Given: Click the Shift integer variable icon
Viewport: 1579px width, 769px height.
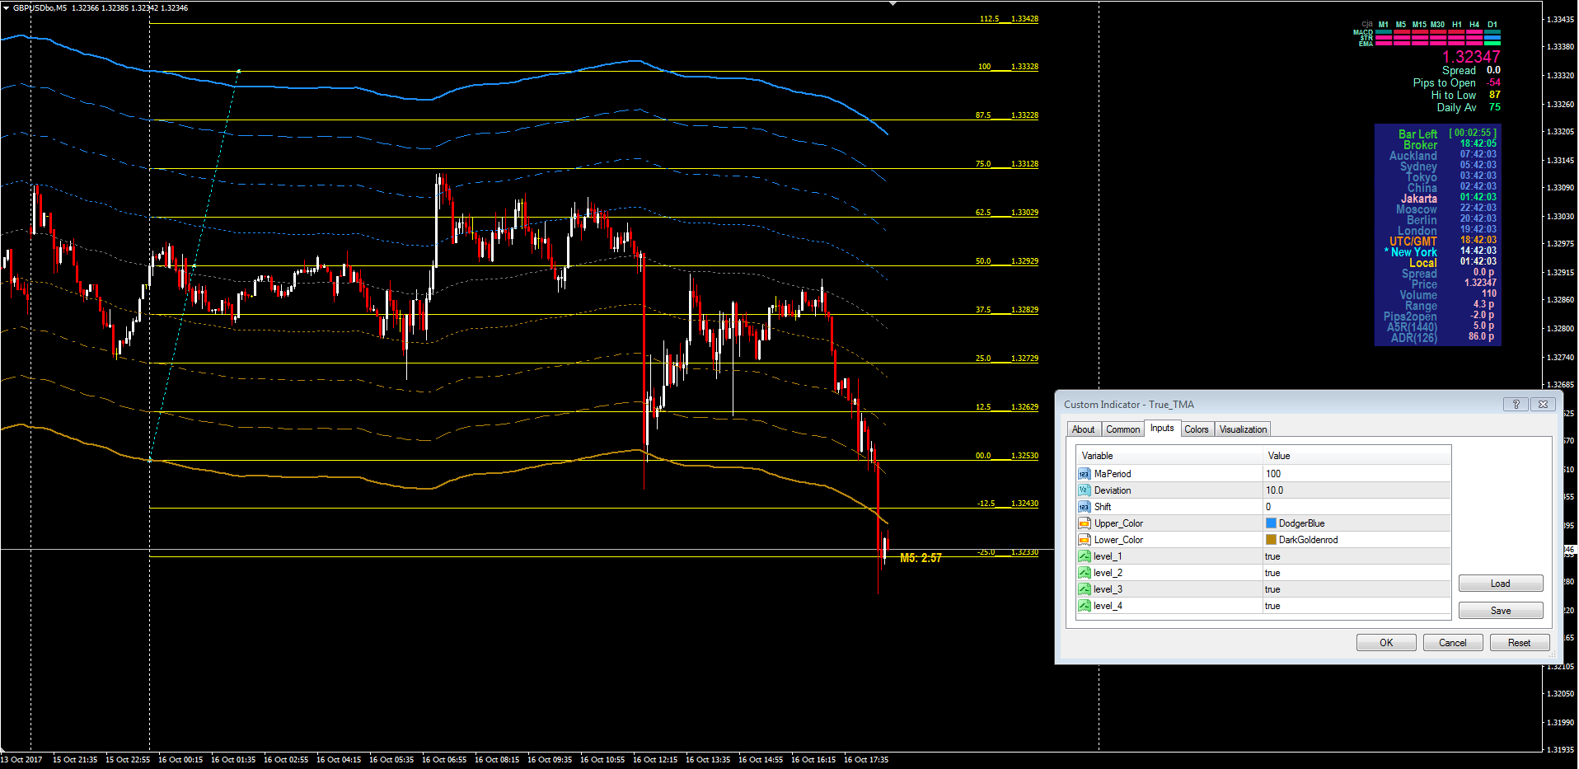Looking at the screenshot, I should 1085,507.
